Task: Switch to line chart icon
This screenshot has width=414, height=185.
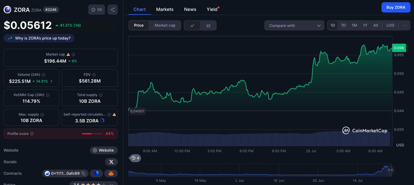Action: coord(192,25)
